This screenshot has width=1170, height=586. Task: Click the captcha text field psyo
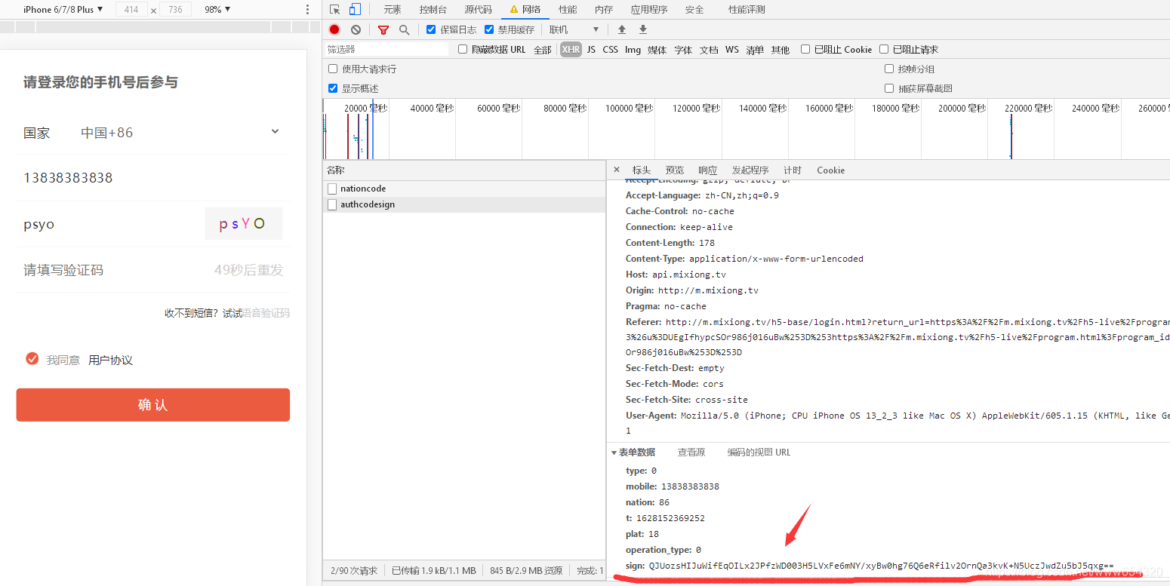[109, 224]
